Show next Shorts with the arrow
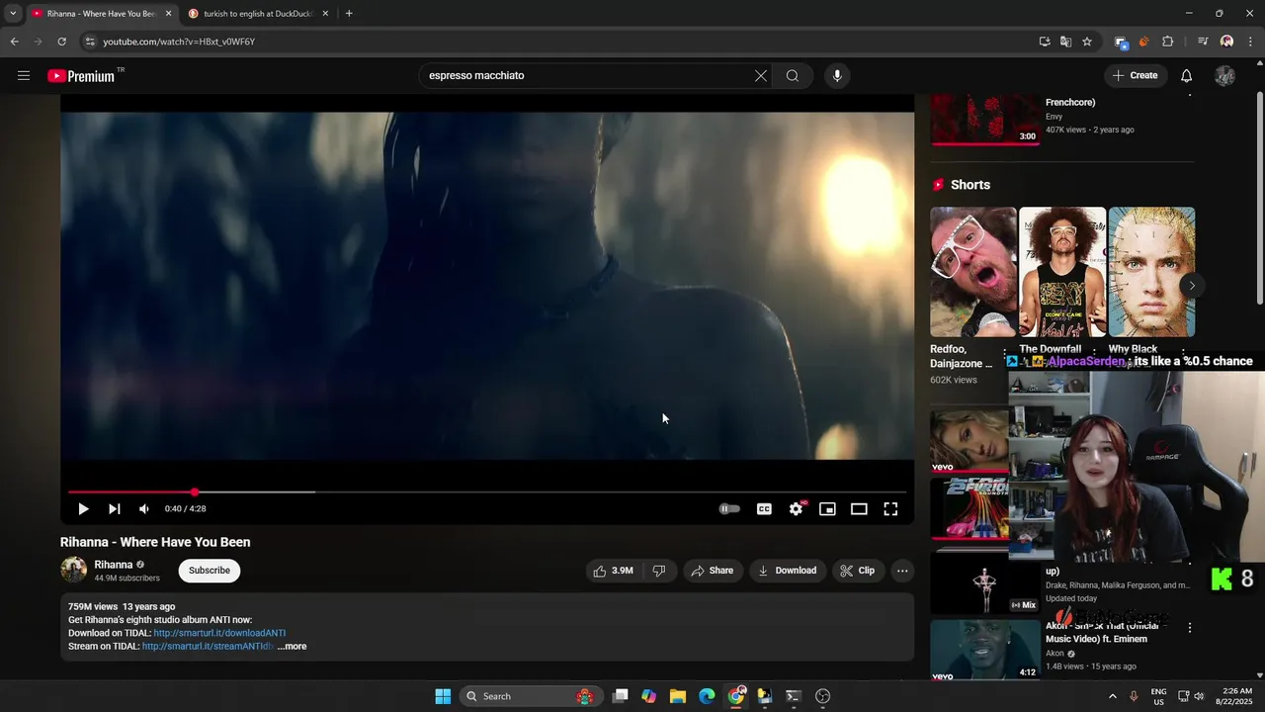The image size is (1265, 712). 1192,286
